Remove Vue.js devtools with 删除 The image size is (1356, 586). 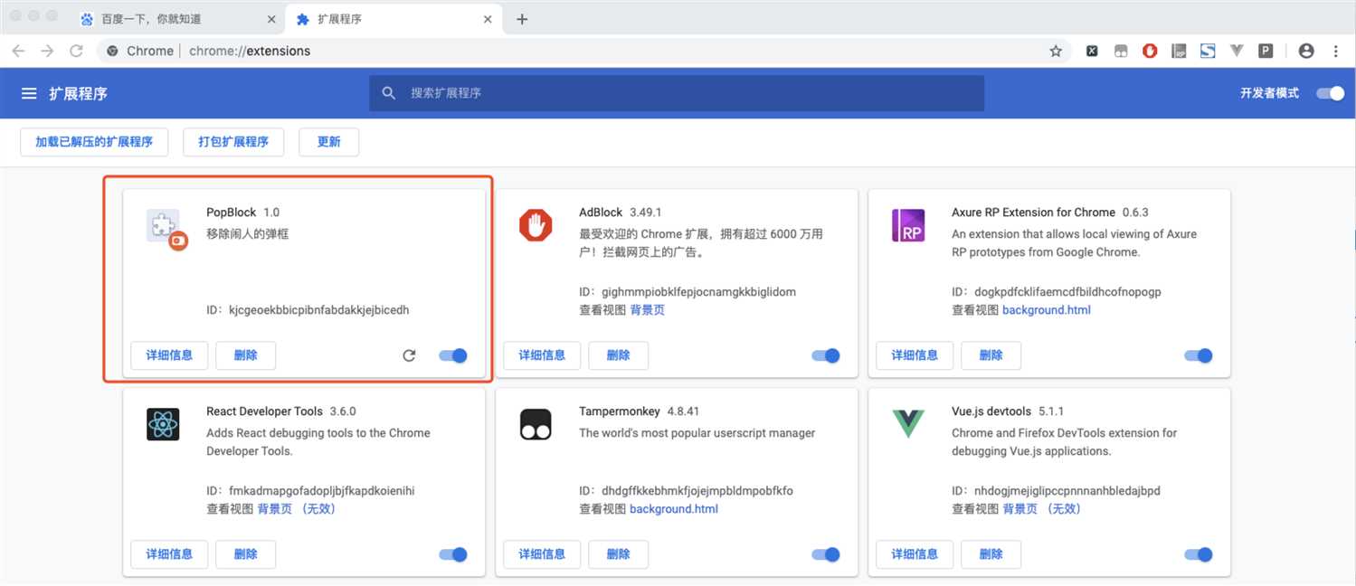[x=991, y=554]
